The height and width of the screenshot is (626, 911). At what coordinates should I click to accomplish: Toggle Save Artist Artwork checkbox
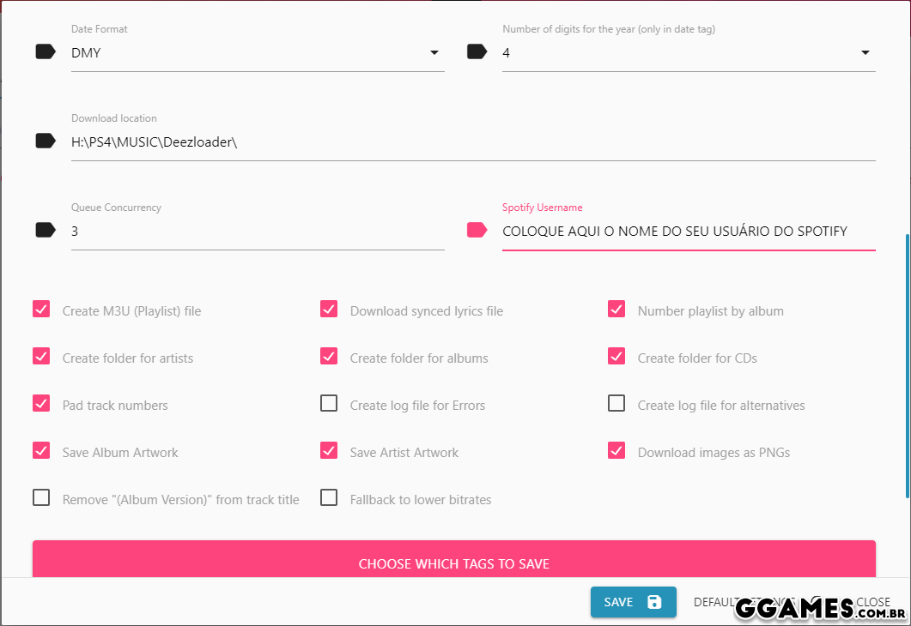tap(329, 451)
